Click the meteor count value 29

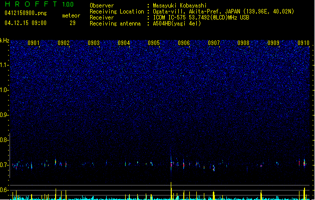(x=73, y=23)
